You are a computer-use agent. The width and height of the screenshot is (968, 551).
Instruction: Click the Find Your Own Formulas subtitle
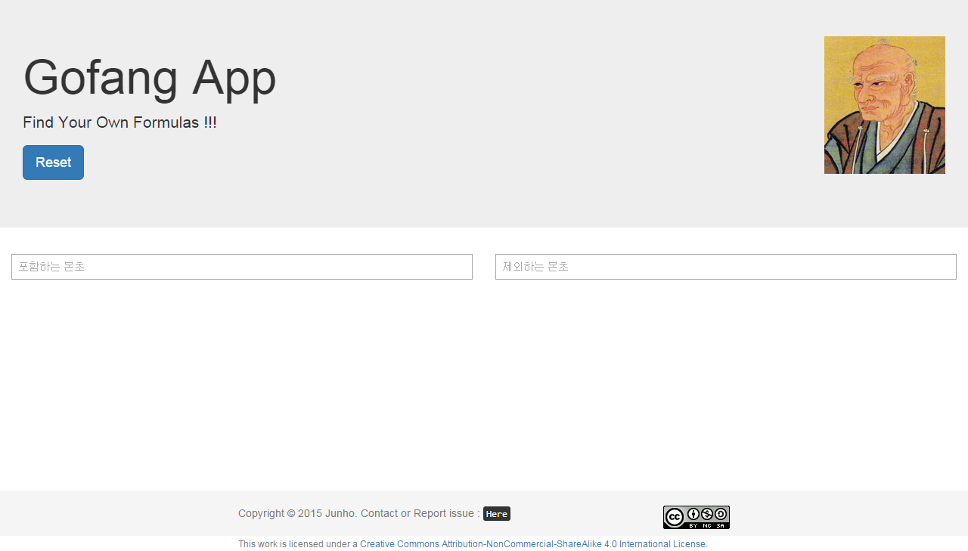119,122
